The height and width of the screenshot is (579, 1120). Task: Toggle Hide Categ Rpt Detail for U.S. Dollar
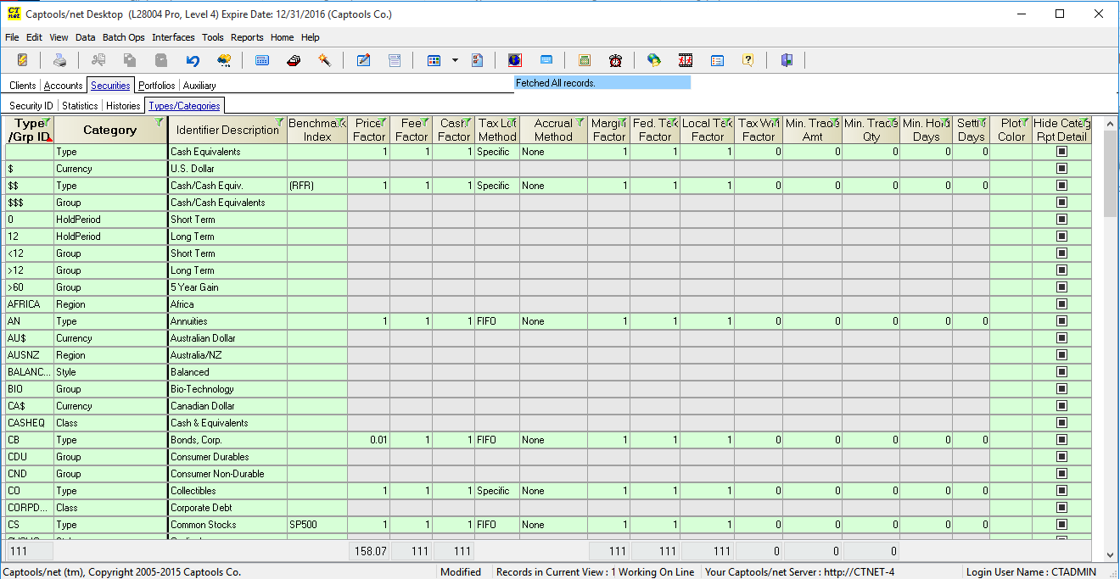tap(1061, 168)
